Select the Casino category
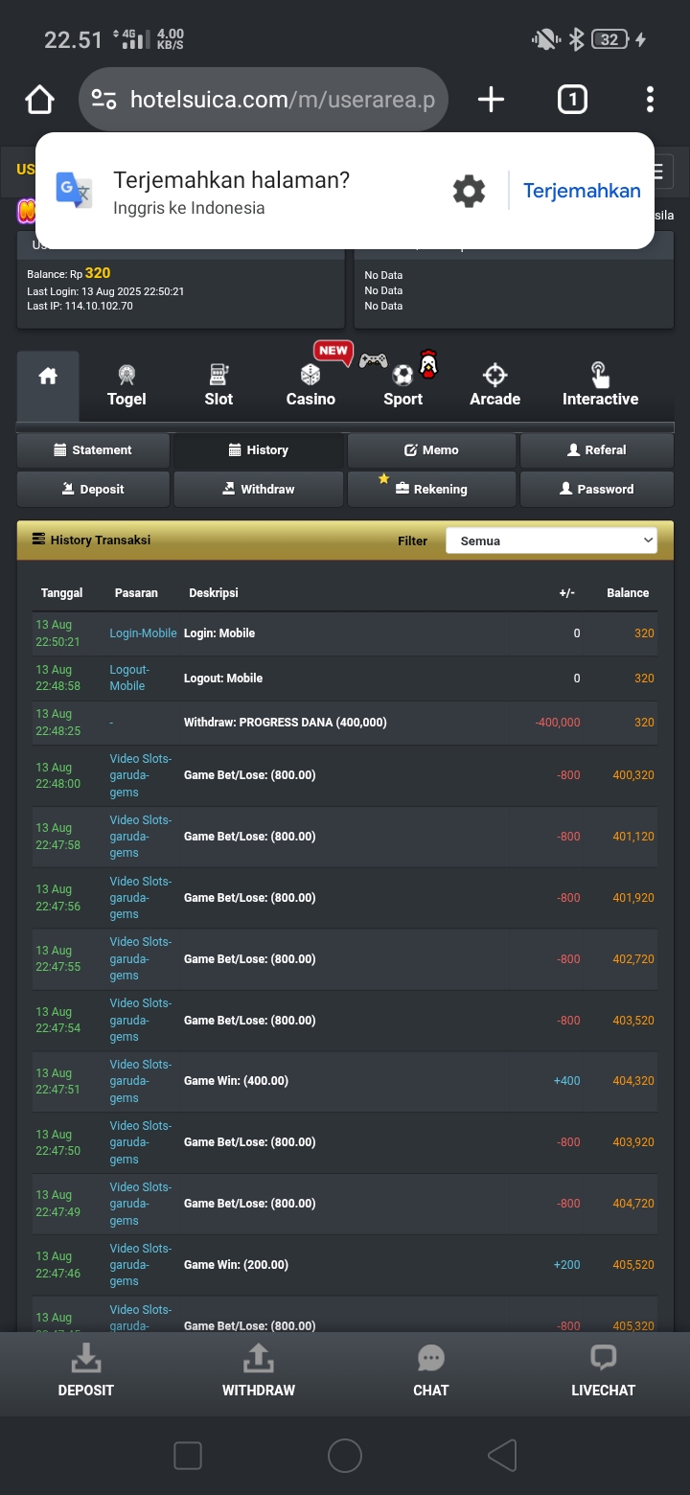690x1495 pixels. (310, 385)
